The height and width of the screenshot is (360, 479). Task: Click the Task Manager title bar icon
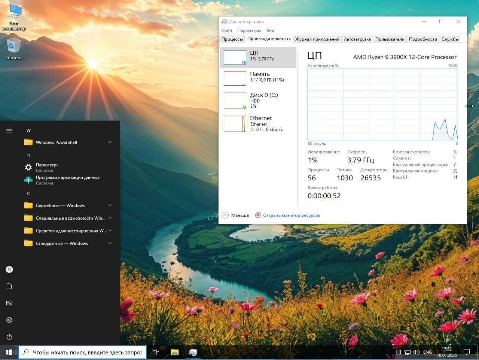225,22
